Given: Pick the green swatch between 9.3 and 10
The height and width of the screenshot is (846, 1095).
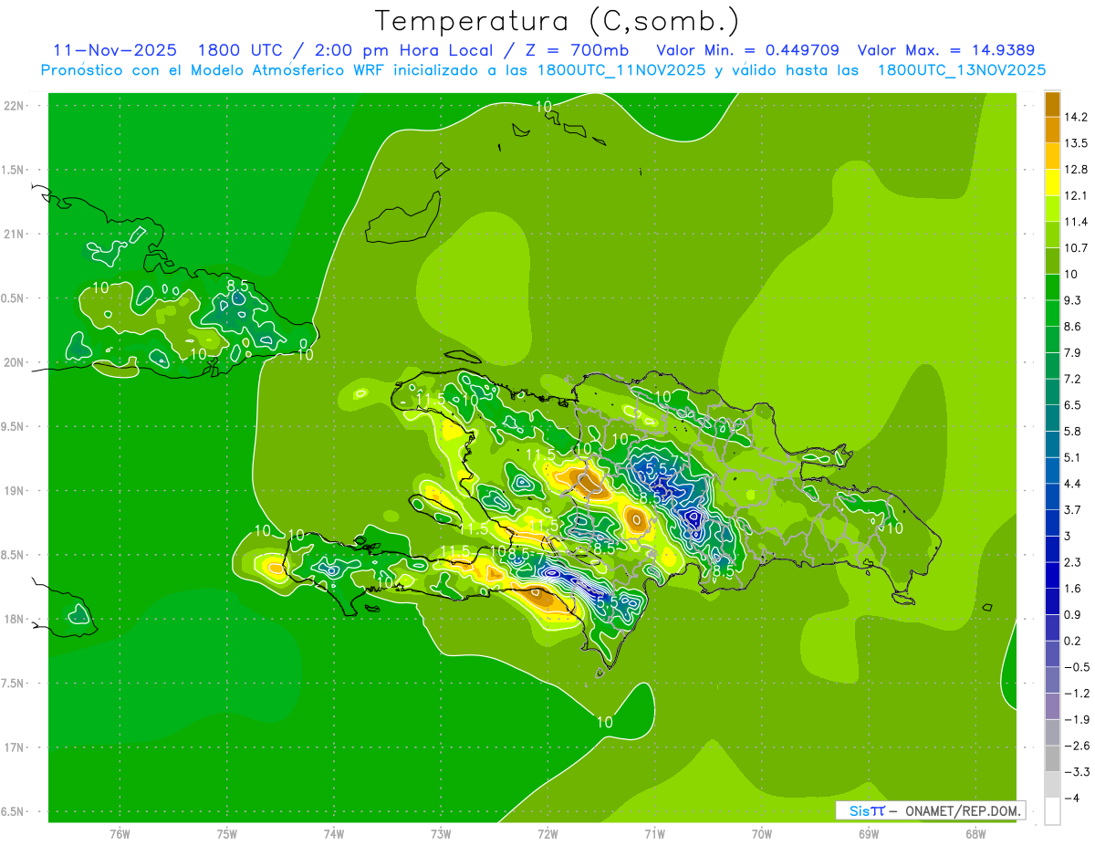Looking at the screenshot, I should pos(1052,287).
